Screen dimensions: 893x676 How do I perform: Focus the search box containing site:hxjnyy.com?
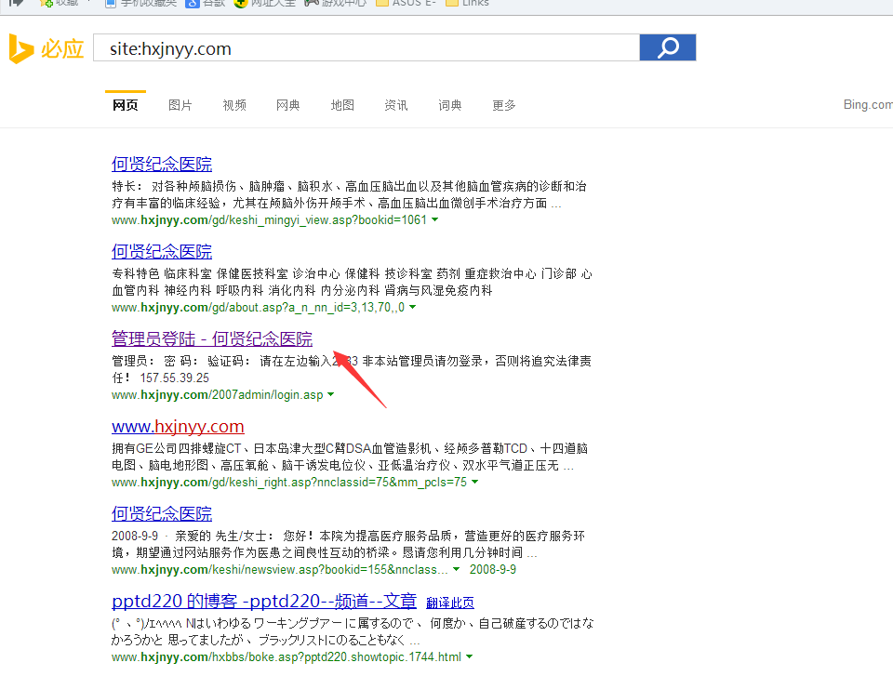tap(367, 47)
